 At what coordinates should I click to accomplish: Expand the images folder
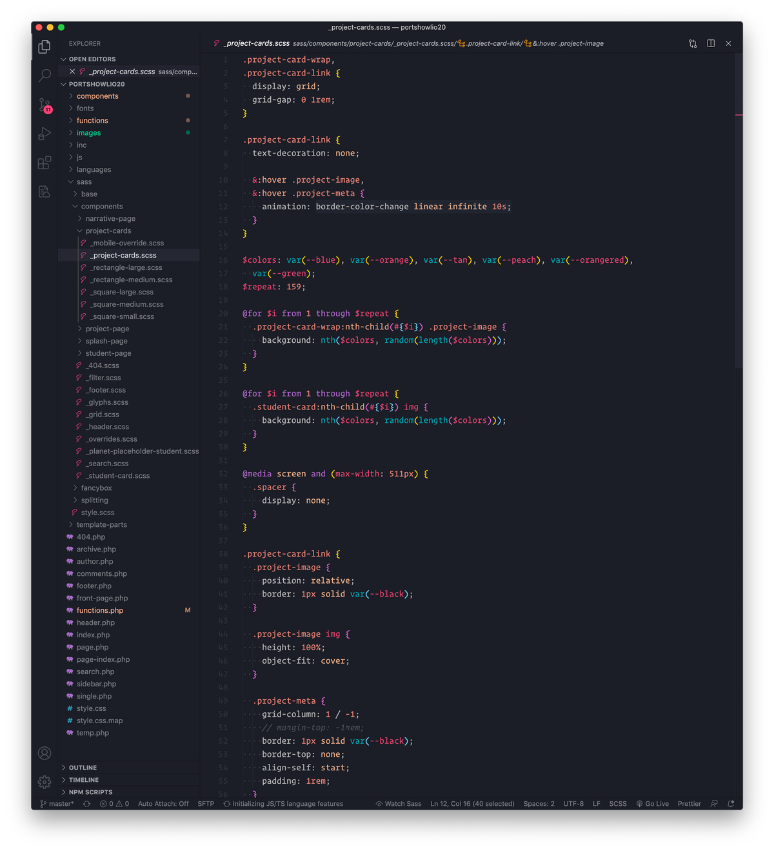coord(129,133)
